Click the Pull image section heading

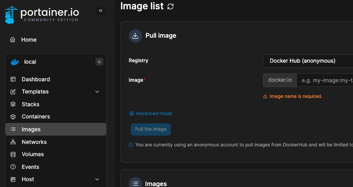click(161, 36)
